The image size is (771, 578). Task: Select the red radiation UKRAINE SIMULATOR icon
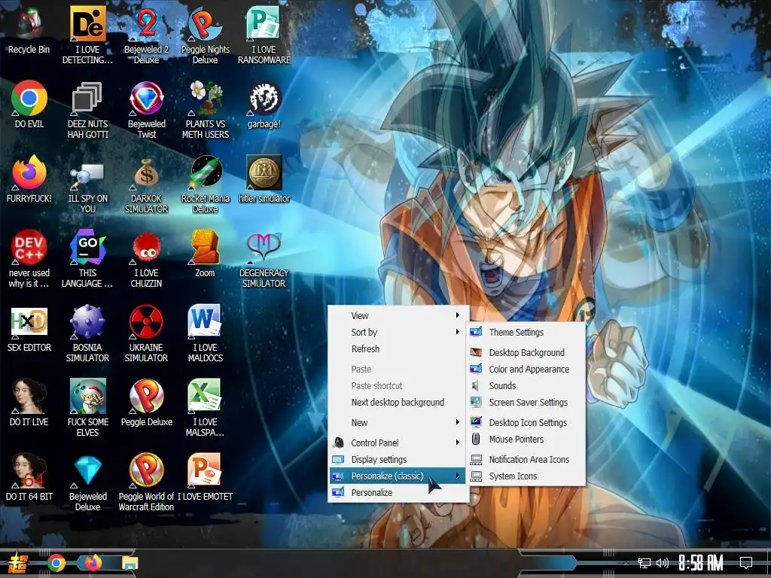147,321
